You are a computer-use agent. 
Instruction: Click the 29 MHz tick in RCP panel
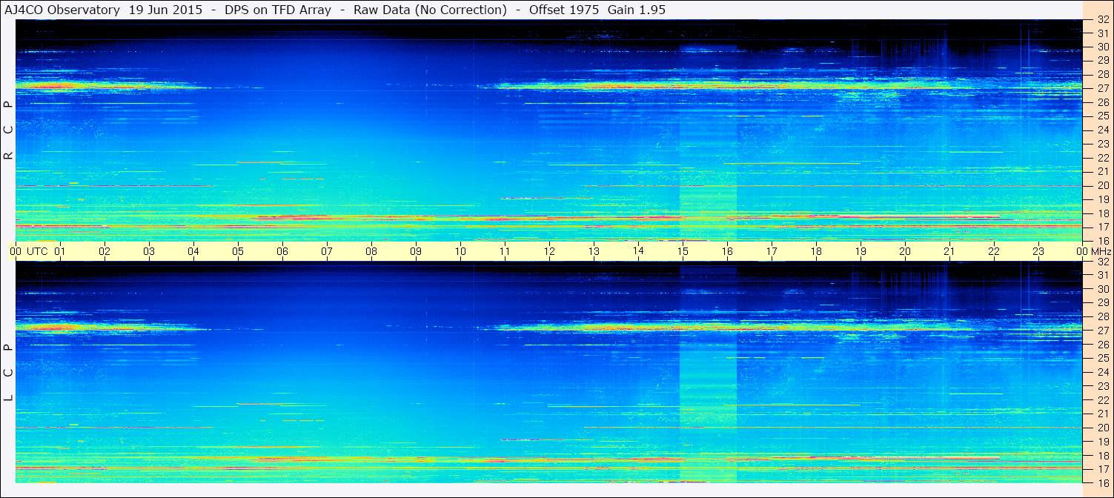coord(1103,61)
